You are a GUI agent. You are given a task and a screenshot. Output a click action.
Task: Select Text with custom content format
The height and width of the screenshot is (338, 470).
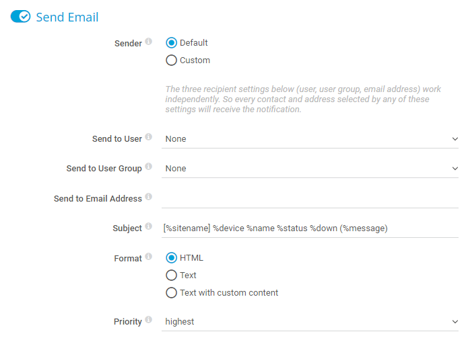[172, 293]
